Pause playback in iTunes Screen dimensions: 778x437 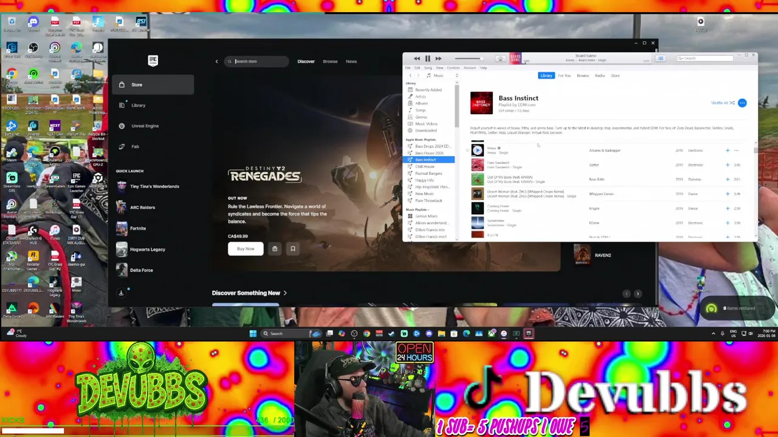coord(427,59)
